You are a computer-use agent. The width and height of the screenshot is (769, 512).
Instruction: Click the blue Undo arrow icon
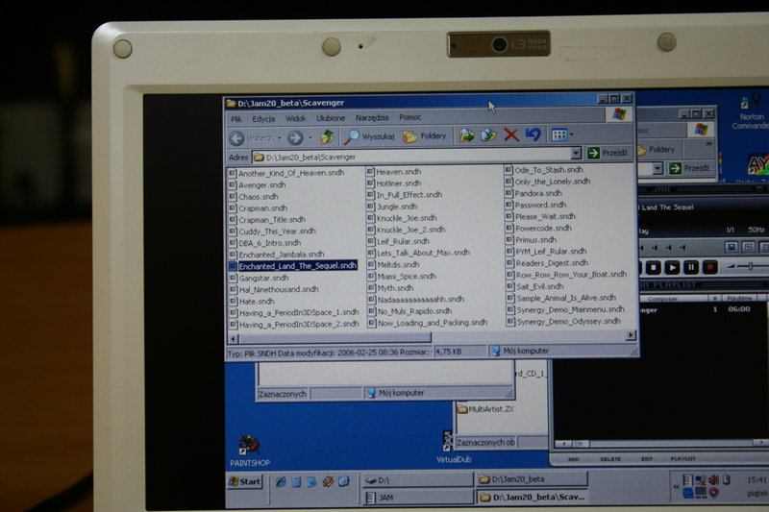pyautogui.click(x=533, y=135)
